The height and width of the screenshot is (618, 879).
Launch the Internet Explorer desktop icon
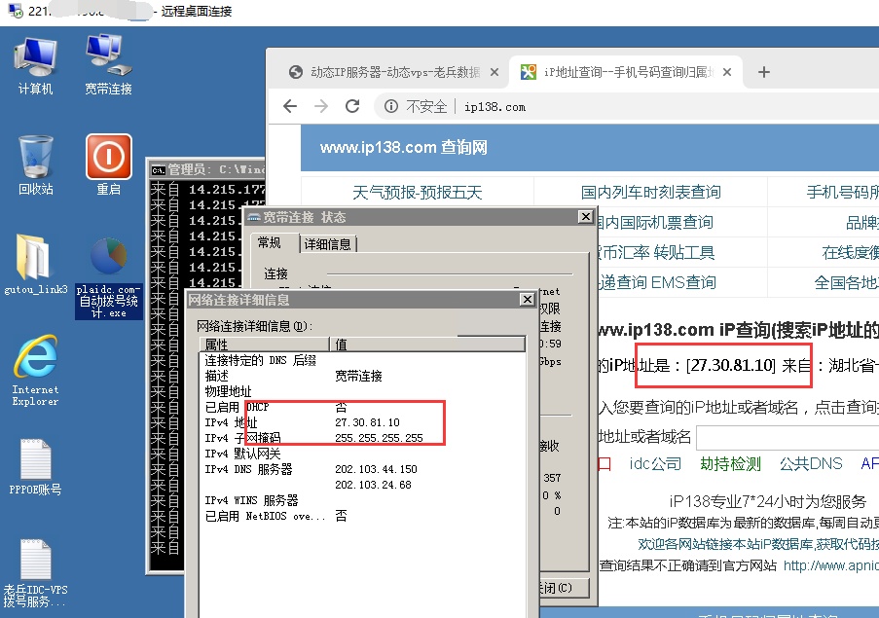(35, 370)
